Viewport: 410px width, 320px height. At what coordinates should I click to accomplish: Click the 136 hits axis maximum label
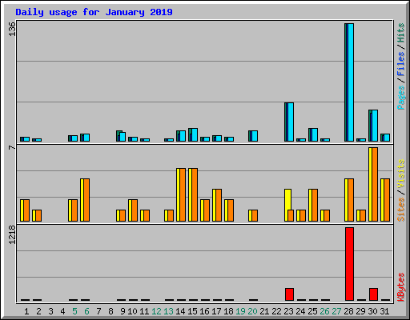point(12,29)
